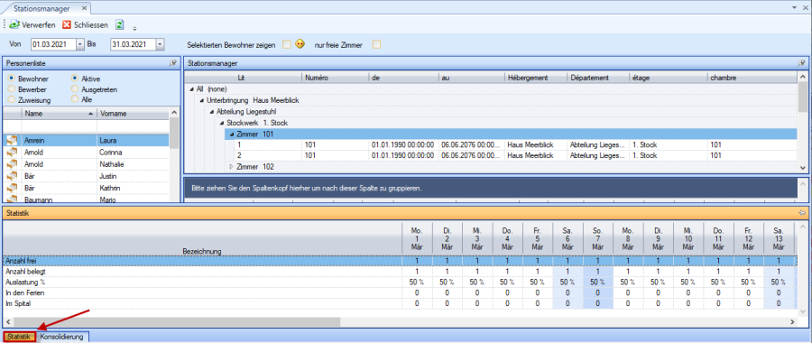The width and height of the screenshot is (812, 343).
Task: Click the bed icon next to Bär Kathrin
Action: tap(11, 189)
